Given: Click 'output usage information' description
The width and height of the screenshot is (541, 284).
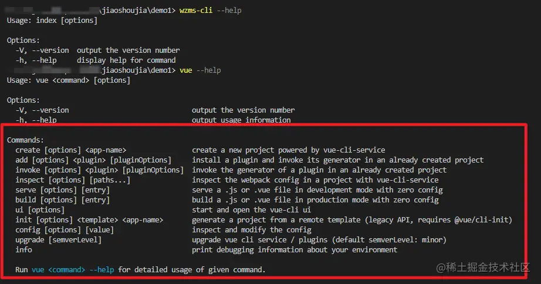Looking at the screenshot, I should click(241, 120).
